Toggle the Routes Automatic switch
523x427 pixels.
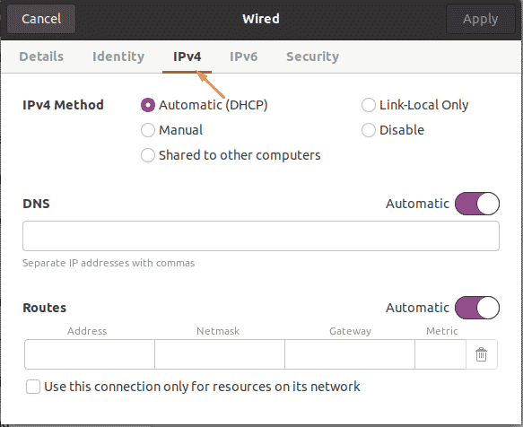[x=477, y=308]
